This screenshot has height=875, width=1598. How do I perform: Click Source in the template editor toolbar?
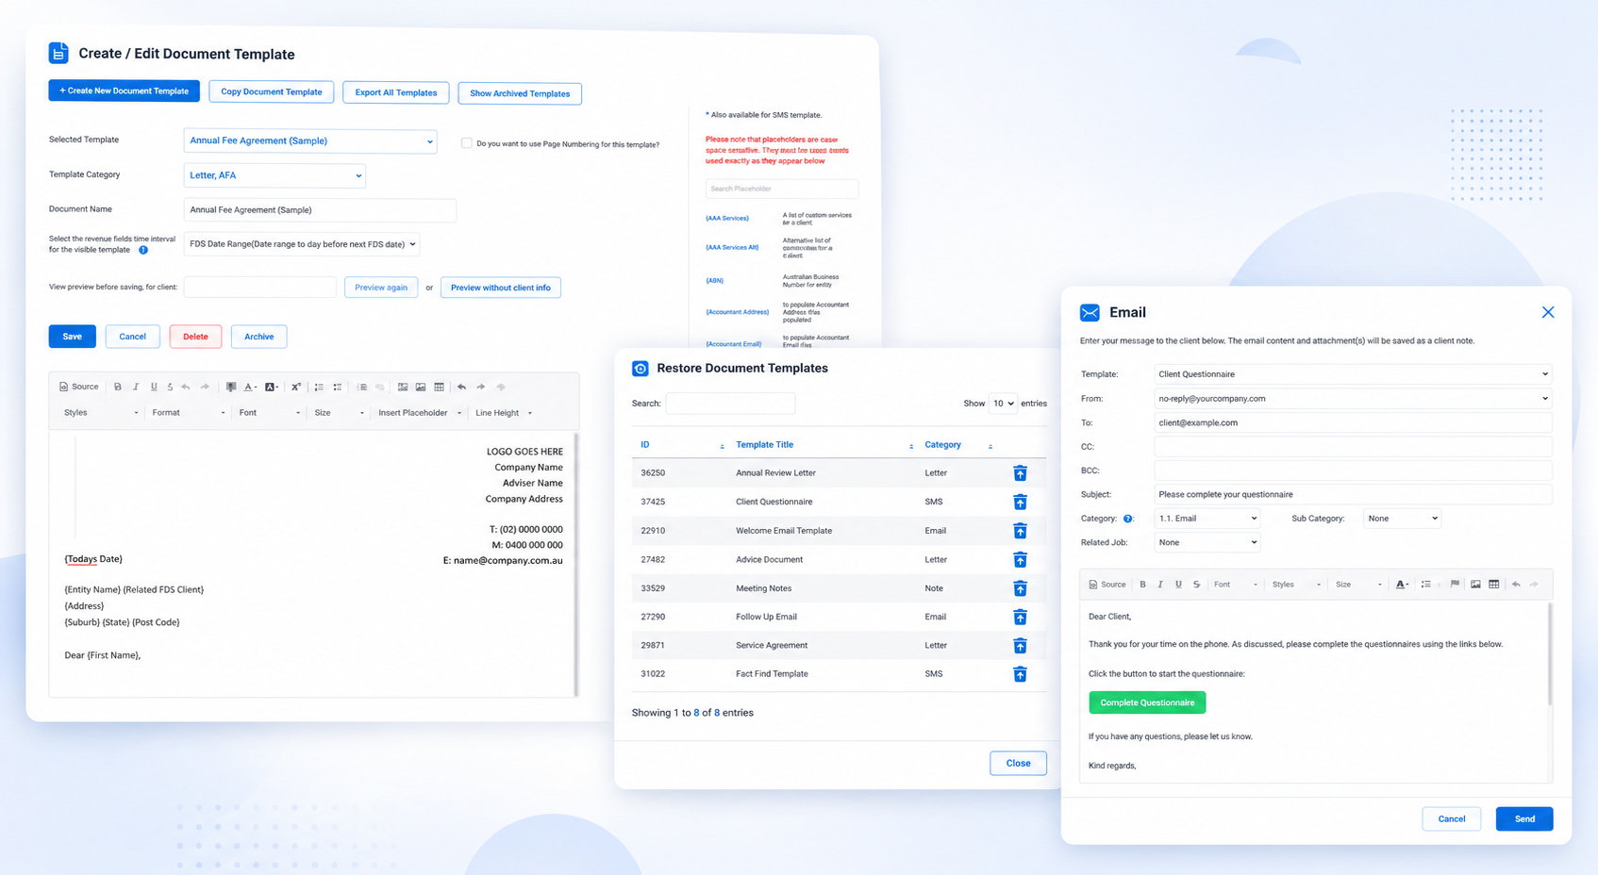pos(79,387)
